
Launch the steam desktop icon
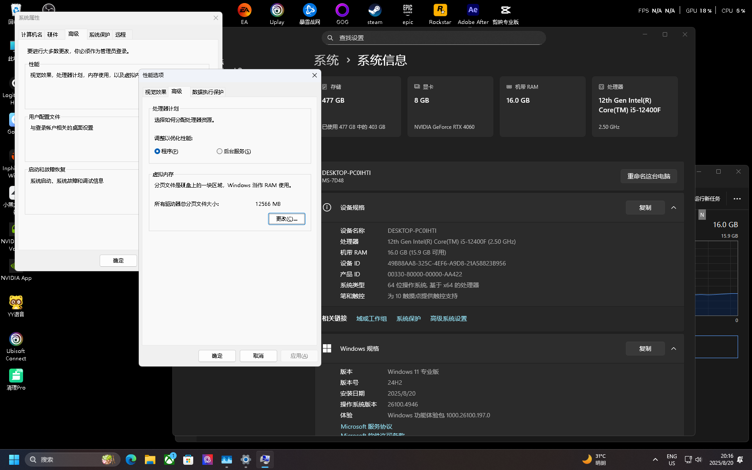click(x=375, y=13)
